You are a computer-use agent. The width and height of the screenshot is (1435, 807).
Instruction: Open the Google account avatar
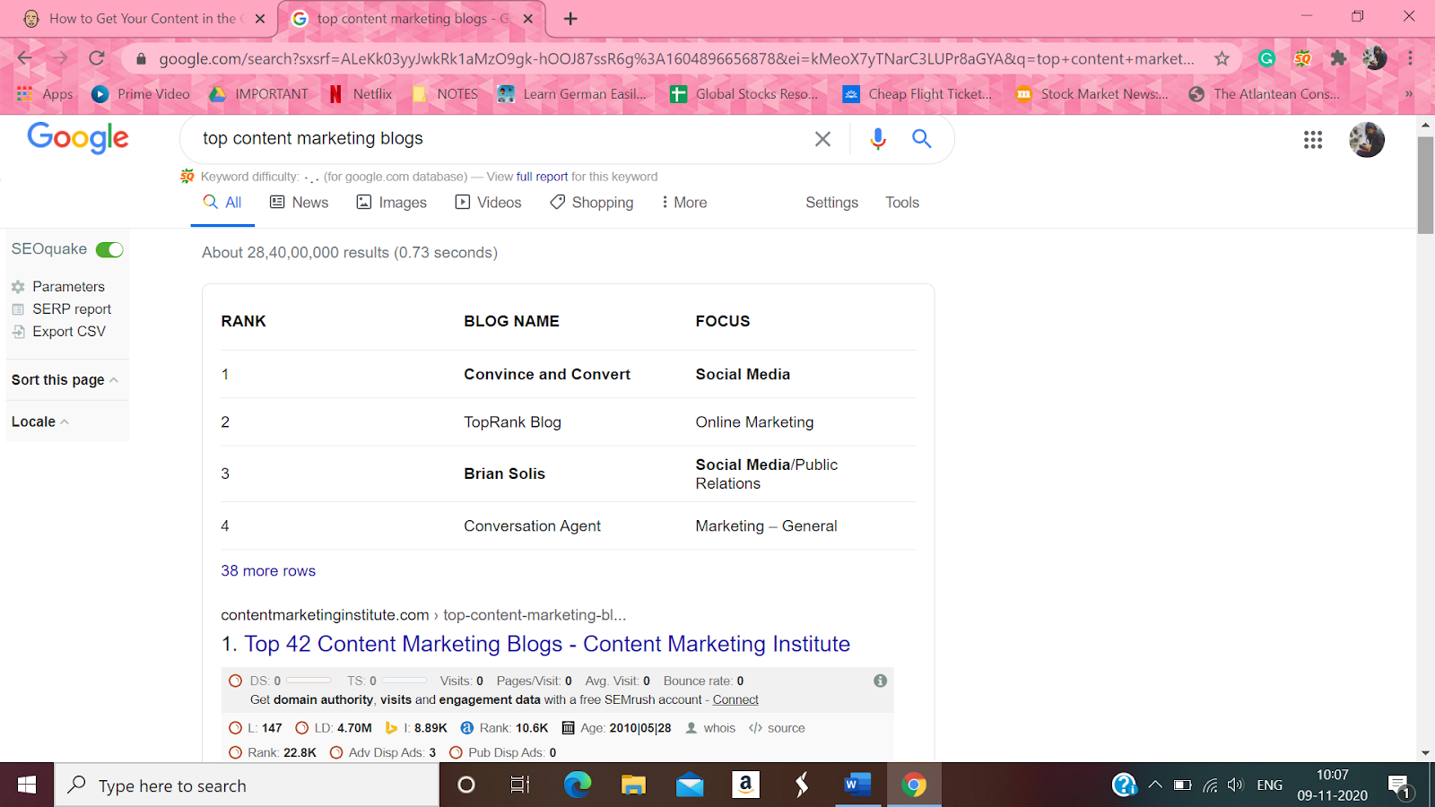coord(1367,139)
